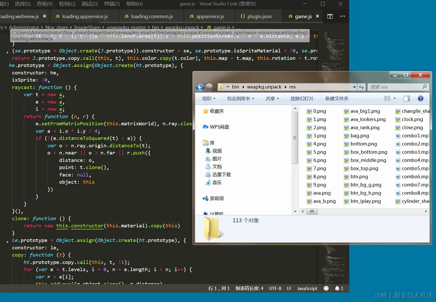Image resolution: width=436 pixels, height=302 pixels.
Task: Switch to the appservice.js tab
Action: click(x=209, y=16)
